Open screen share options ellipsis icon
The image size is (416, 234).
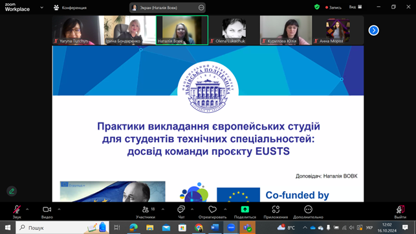pyautogui.click(x=201, y=8)
